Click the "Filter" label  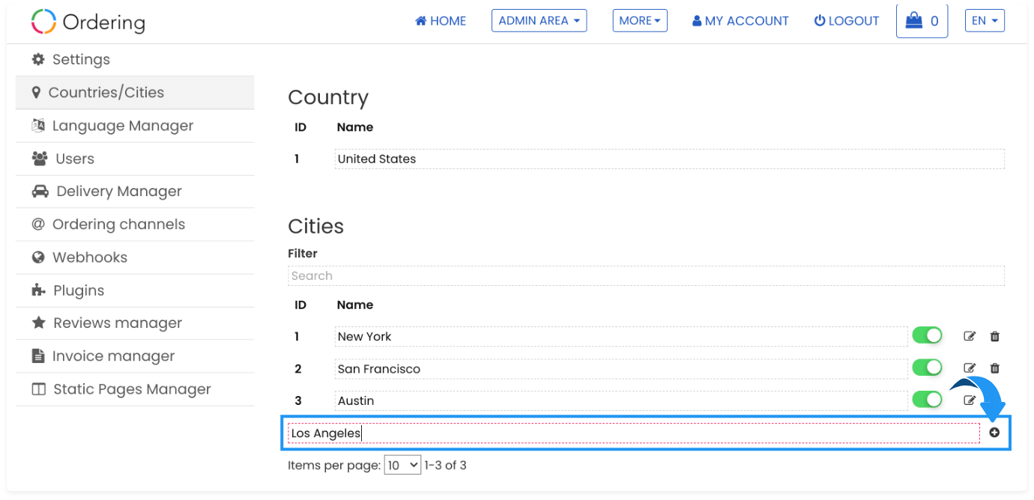303,254
